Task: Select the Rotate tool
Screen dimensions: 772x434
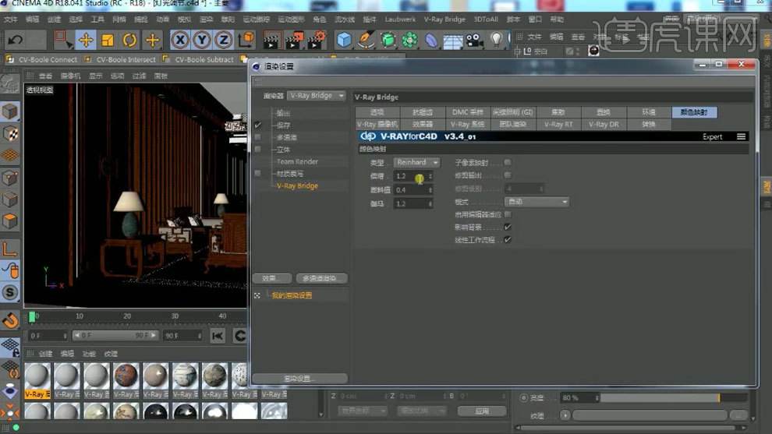Action: click(129, 40)
